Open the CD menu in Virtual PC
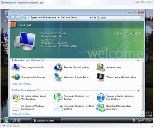Viewport: 154px width, 128px height. pyautogui.click(x=16, y=7)
